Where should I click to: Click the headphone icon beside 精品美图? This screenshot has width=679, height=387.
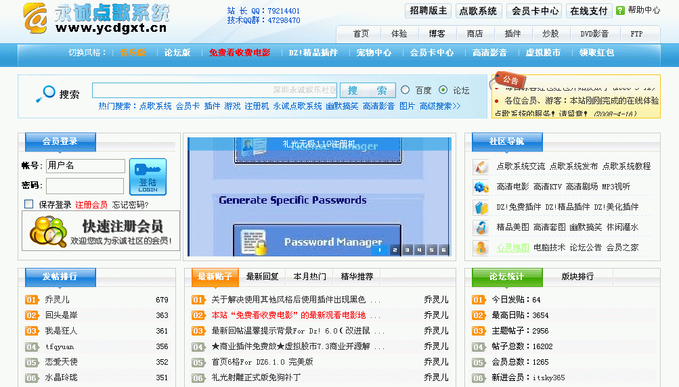(x=481, y=227)
